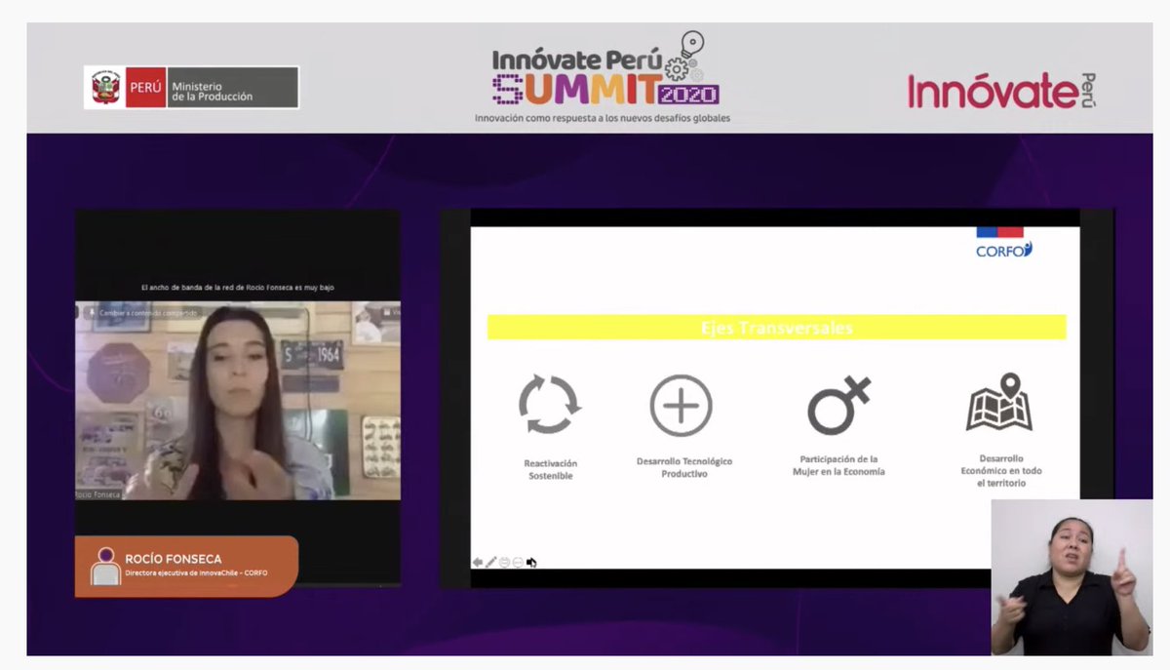Click the Innóvate Perú Summit 2020 logo

tap(605, 78)
